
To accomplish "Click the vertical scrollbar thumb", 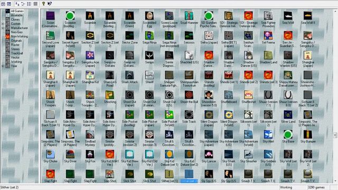I will (335, 135).
